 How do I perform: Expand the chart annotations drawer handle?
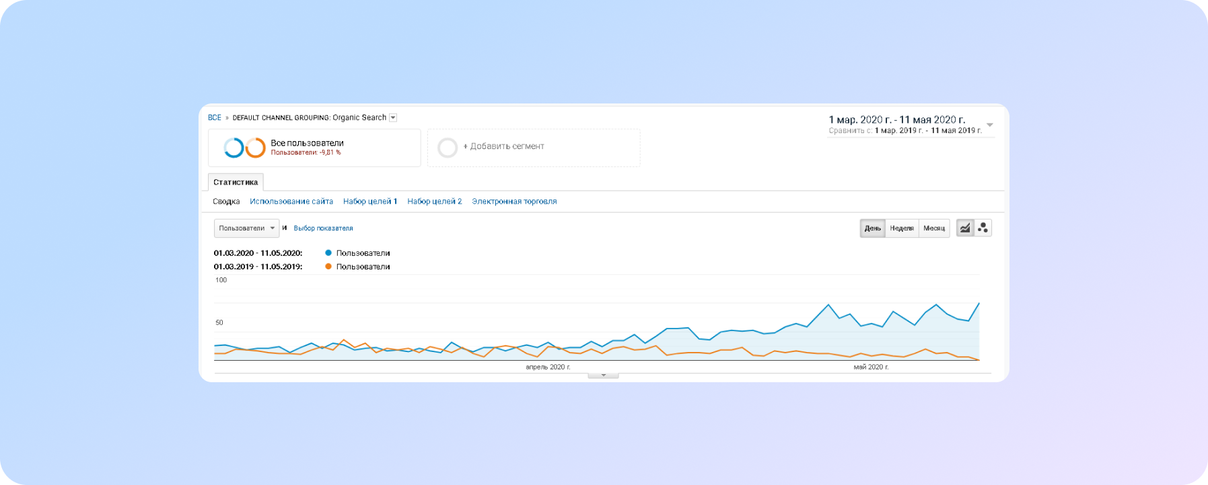click(603, 376)
